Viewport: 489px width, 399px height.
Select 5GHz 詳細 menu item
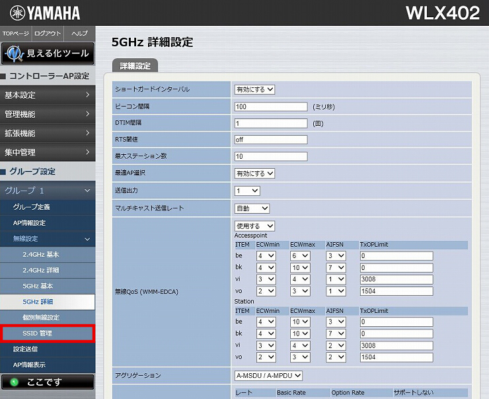(x=48, y=302)
